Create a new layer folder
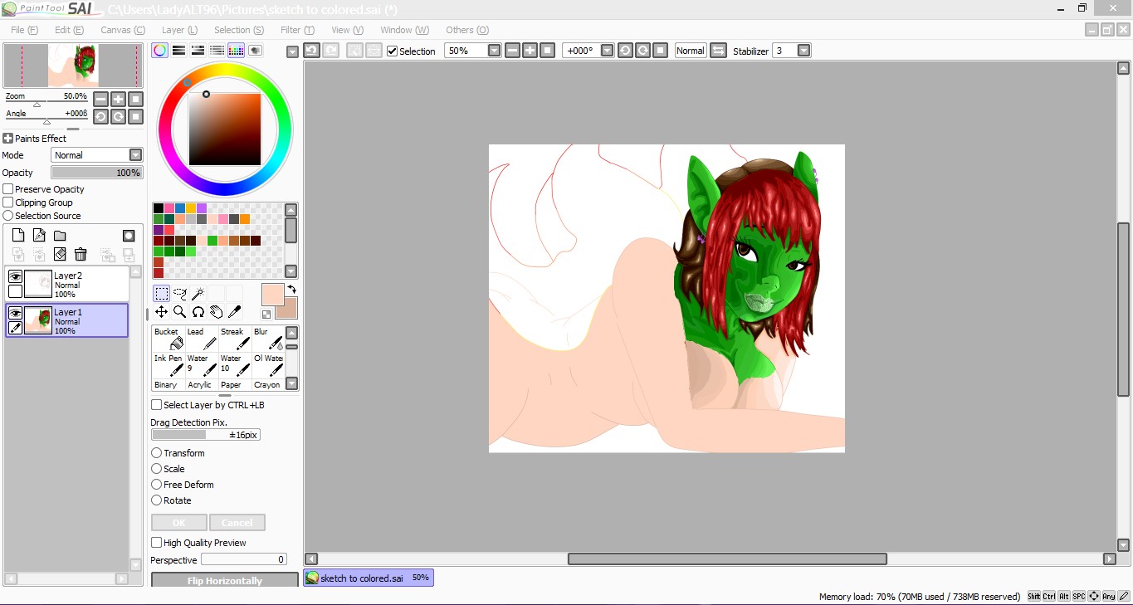Image resolution: width=1133 pixels, height=605 pixels. 60,236
